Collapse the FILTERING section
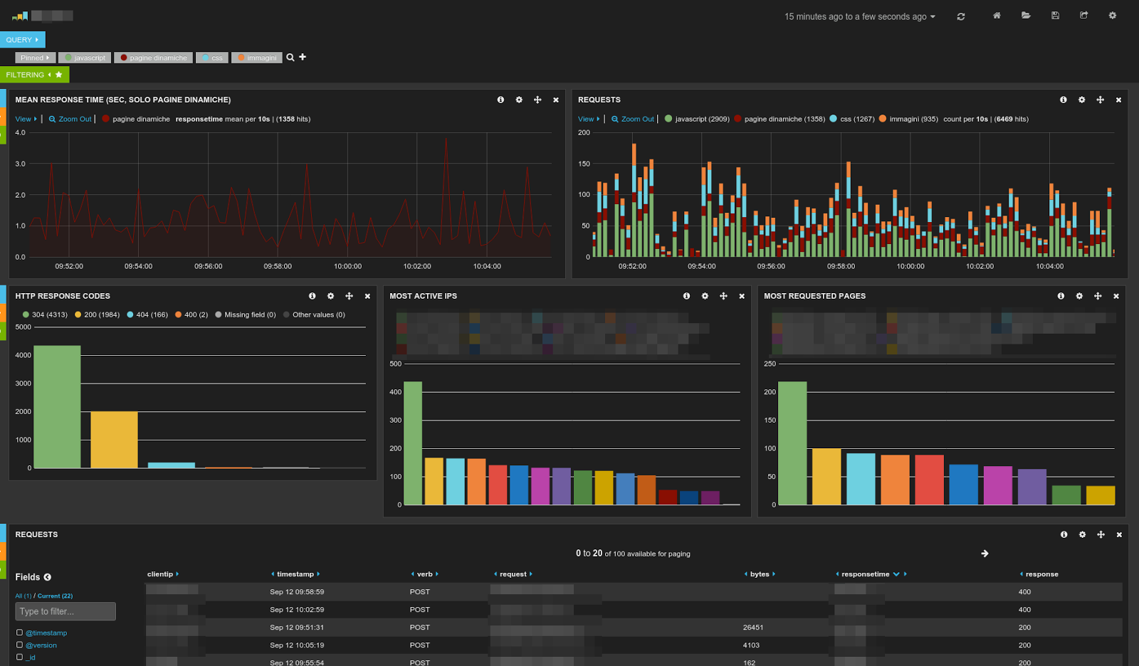This screenshot has width=1139, height=666. tap(28, 74)
